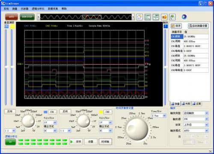This screenshot has height=154, width=214.
Task: Open the 触发模式 AUTO trigger mode dropdown
Action: [196, 130]
